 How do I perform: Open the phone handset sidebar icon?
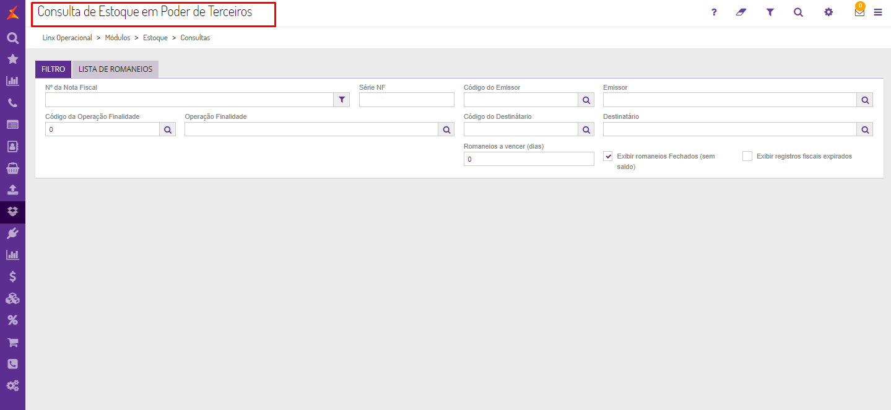pos(12,103)
